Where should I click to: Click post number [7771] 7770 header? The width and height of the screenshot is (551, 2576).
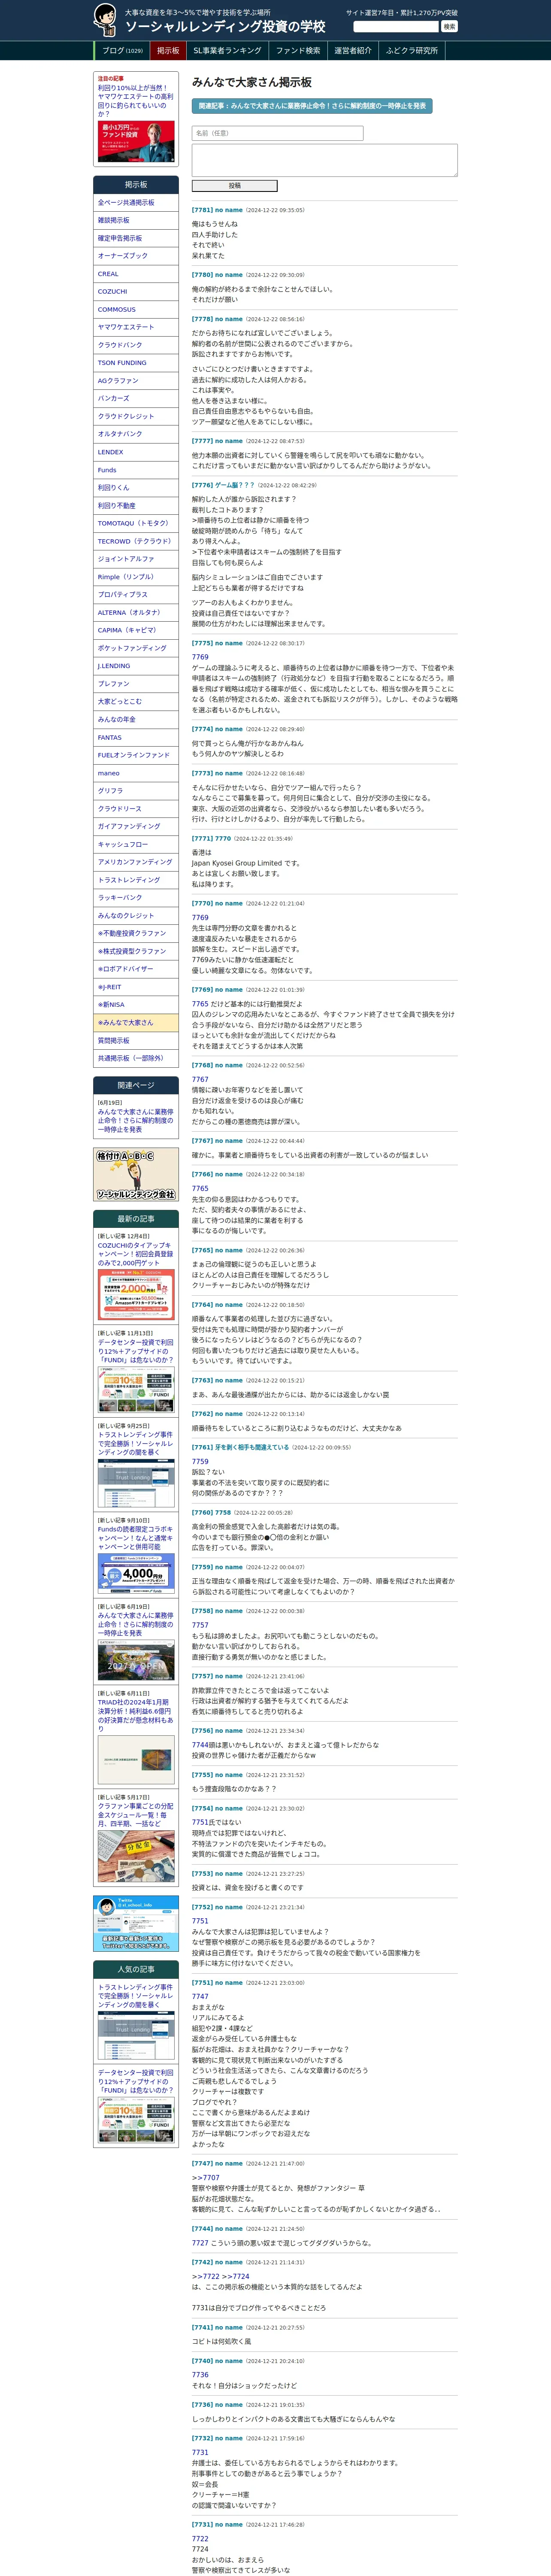coord(211,839)
